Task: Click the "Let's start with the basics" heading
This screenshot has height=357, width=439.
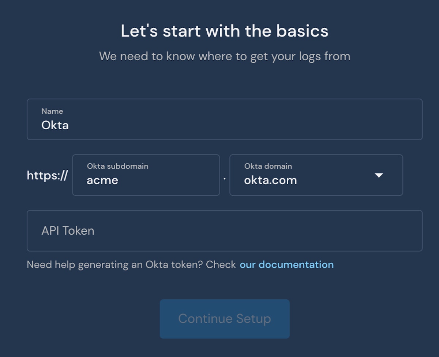Action: click(224, 31)
